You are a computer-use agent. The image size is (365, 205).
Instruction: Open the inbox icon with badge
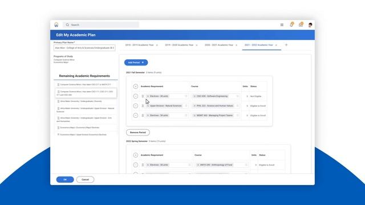point(301,24)
